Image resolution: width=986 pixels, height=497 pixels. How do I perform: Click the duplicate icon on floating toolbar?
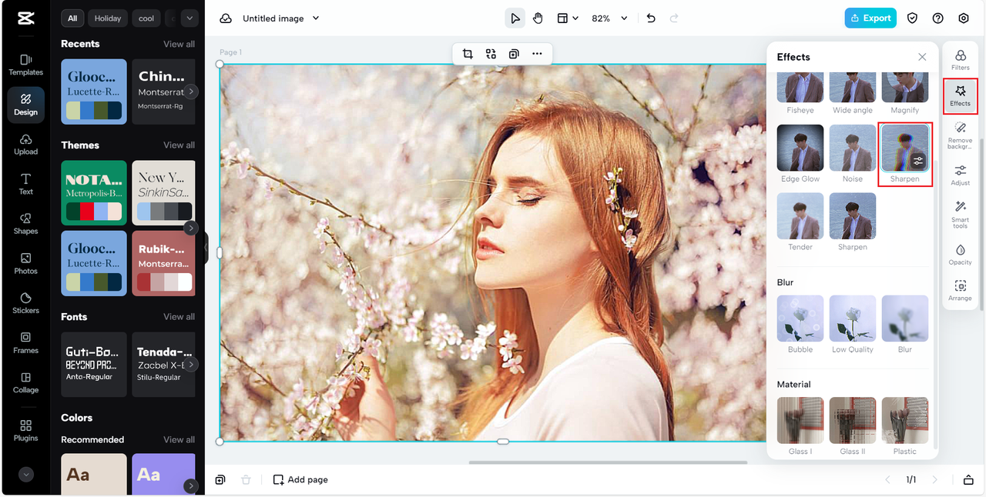click(x=514, y=54)
